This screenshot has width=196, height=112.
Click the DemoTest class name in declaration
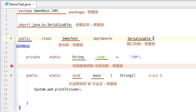point(70,39)
